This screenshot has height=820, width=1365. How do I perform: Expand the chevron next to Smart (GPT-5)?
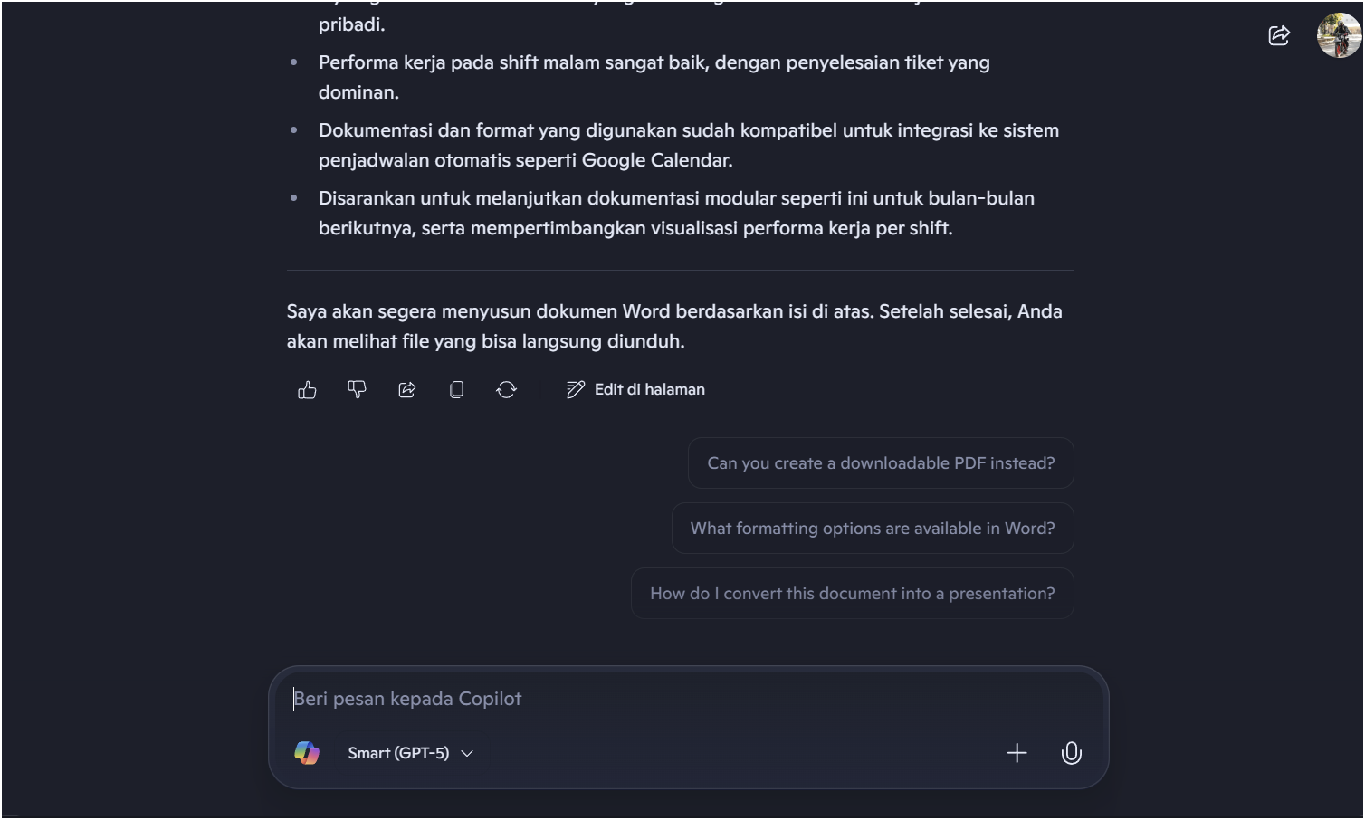(467, 753)
